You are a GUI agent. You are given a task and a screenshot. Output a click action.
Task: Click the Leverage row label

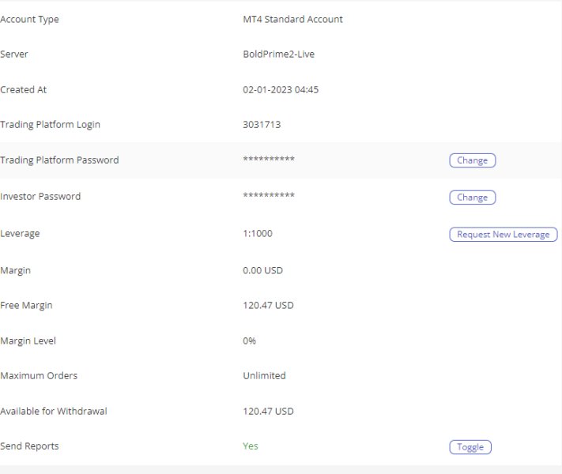(x=20, y=234)
